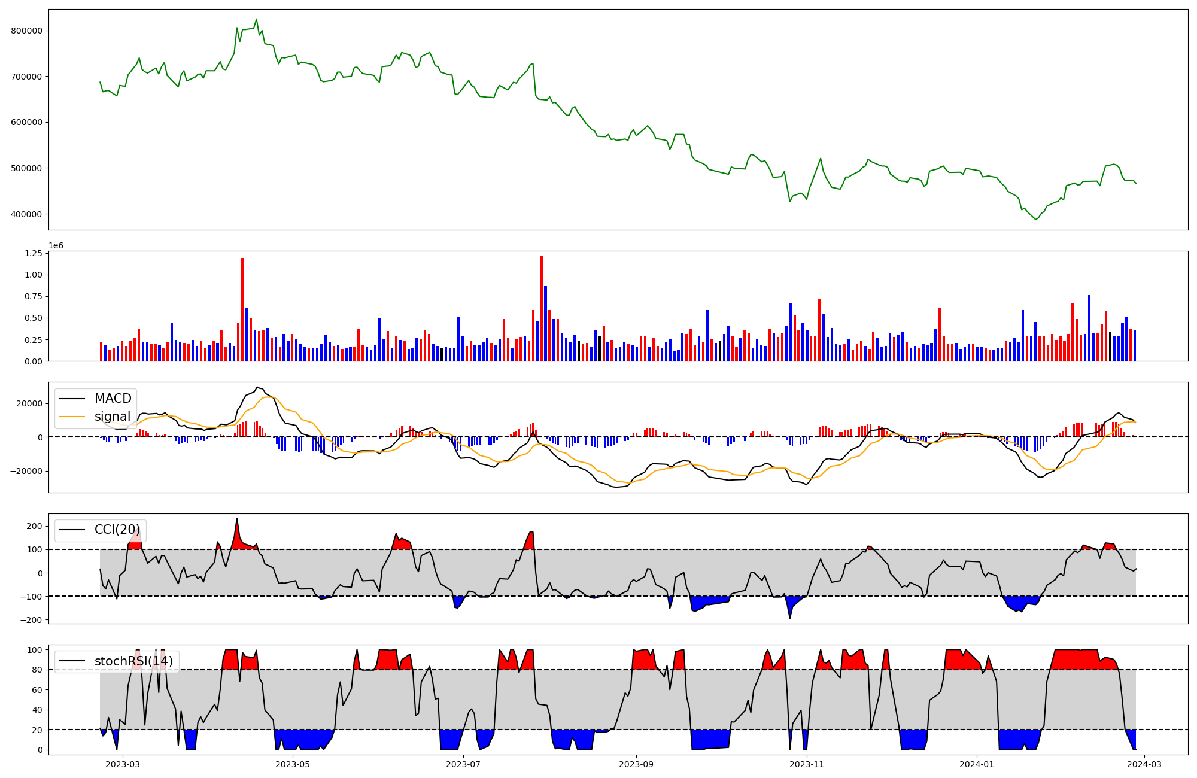This screenshot has height=778, width=1197.
Task: Click the 2023-07 date tick label
Action: tap(463, 764)
